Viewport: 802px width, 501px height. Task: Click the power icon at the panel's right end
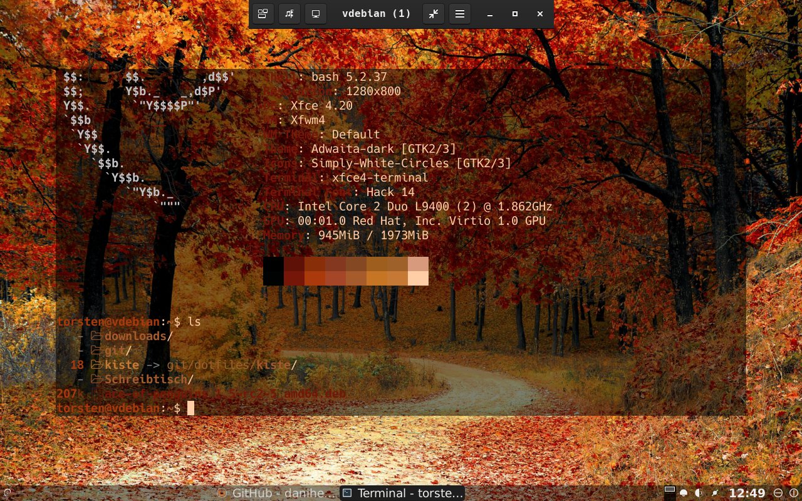(793, 493)
